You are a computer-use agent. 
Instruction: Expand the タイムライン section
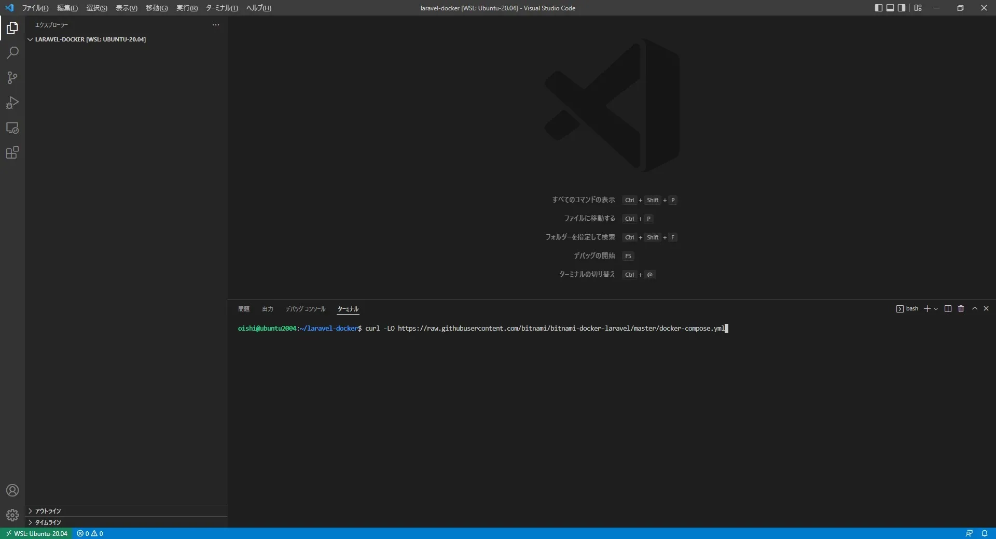126,522
